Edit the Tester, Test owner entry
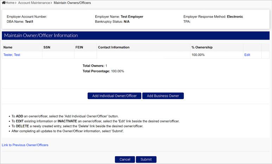This screenshot has height=164, width=272. 247,55
